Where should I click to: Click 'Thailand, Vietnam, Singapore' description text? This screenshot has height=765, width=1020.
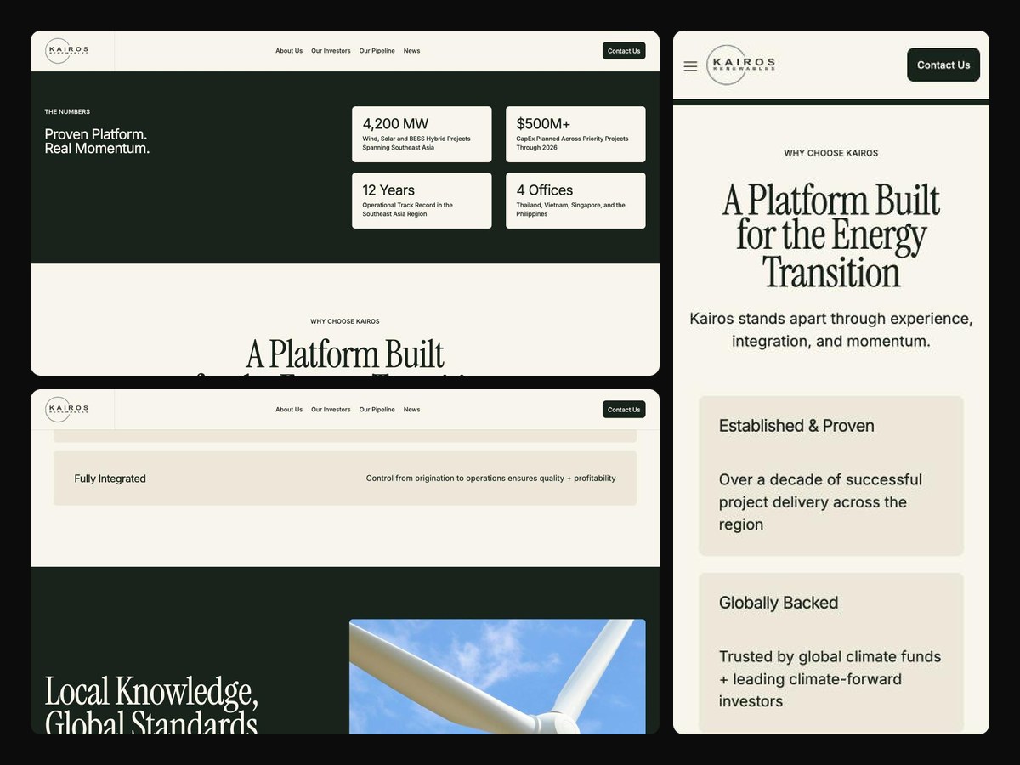click(570, 209)
